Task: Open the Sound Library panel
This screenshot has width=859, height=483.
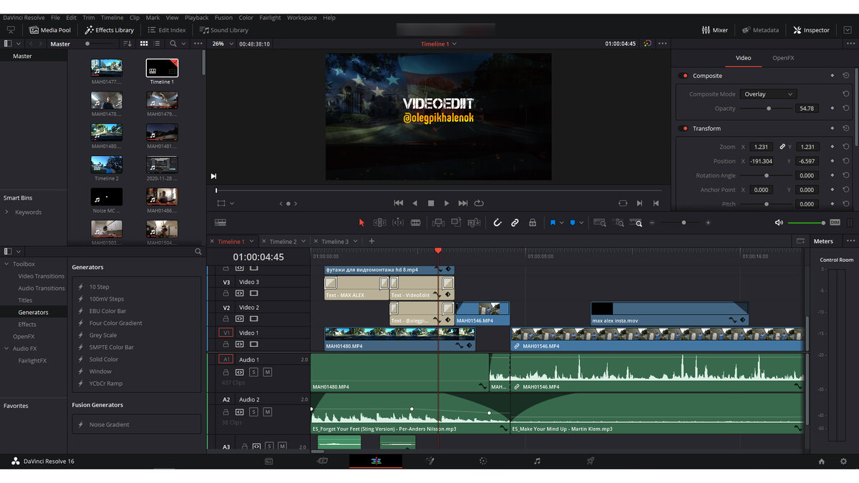Action: coord(224,30)
